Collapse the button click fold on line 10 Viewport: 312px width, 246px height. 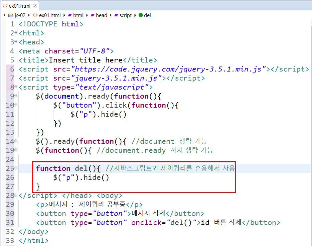(x=16, y=105)
